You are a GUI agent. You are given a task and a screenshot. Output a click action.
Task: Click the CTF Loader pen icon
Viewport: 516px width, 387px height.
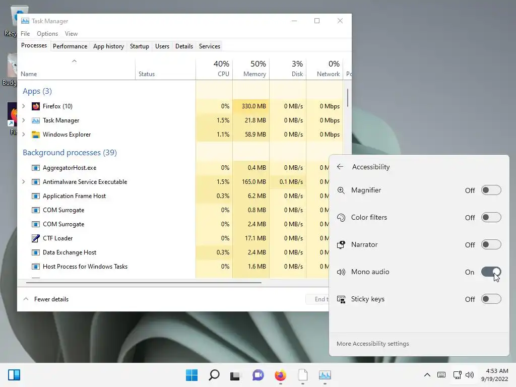pyautogui.click(x=36, y=238)
